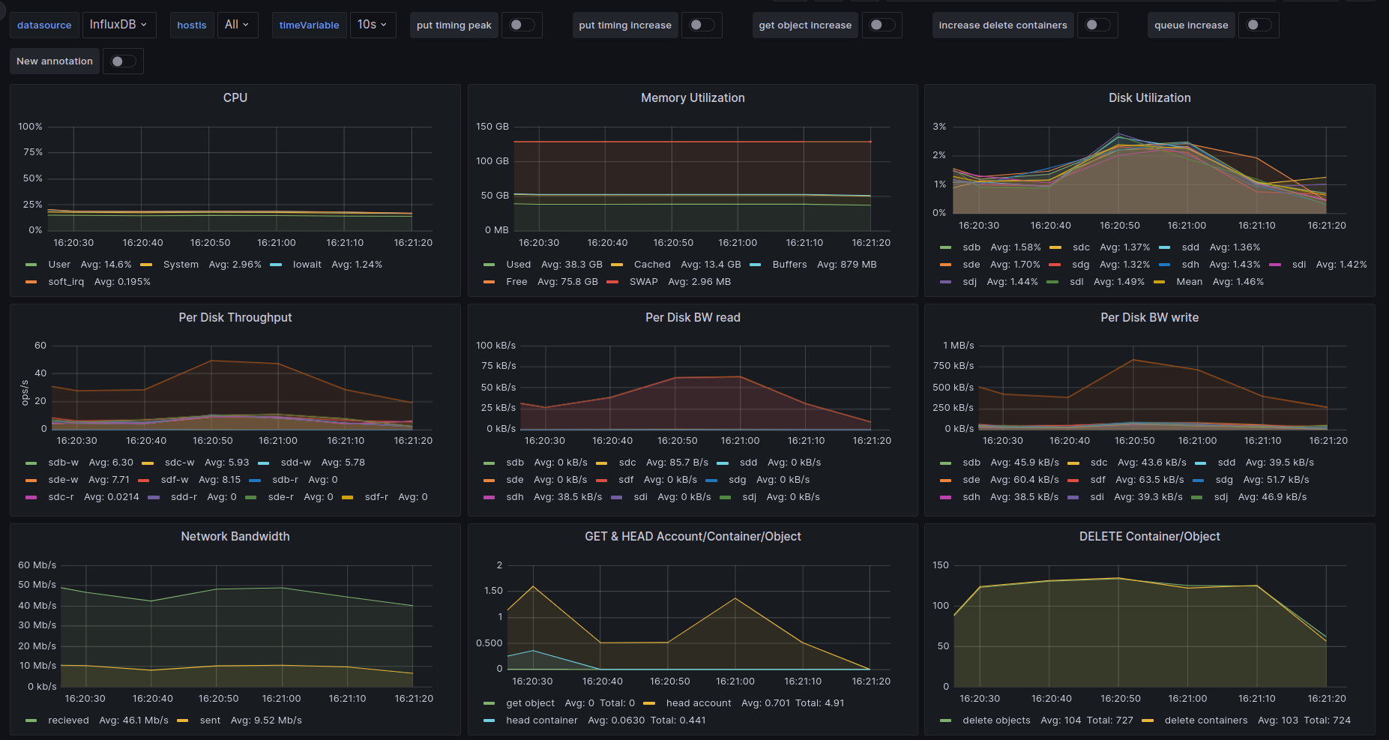Enable increase delete containers annotation
This screenshot has height=740, width=1389.
(x=1097, y=25)
